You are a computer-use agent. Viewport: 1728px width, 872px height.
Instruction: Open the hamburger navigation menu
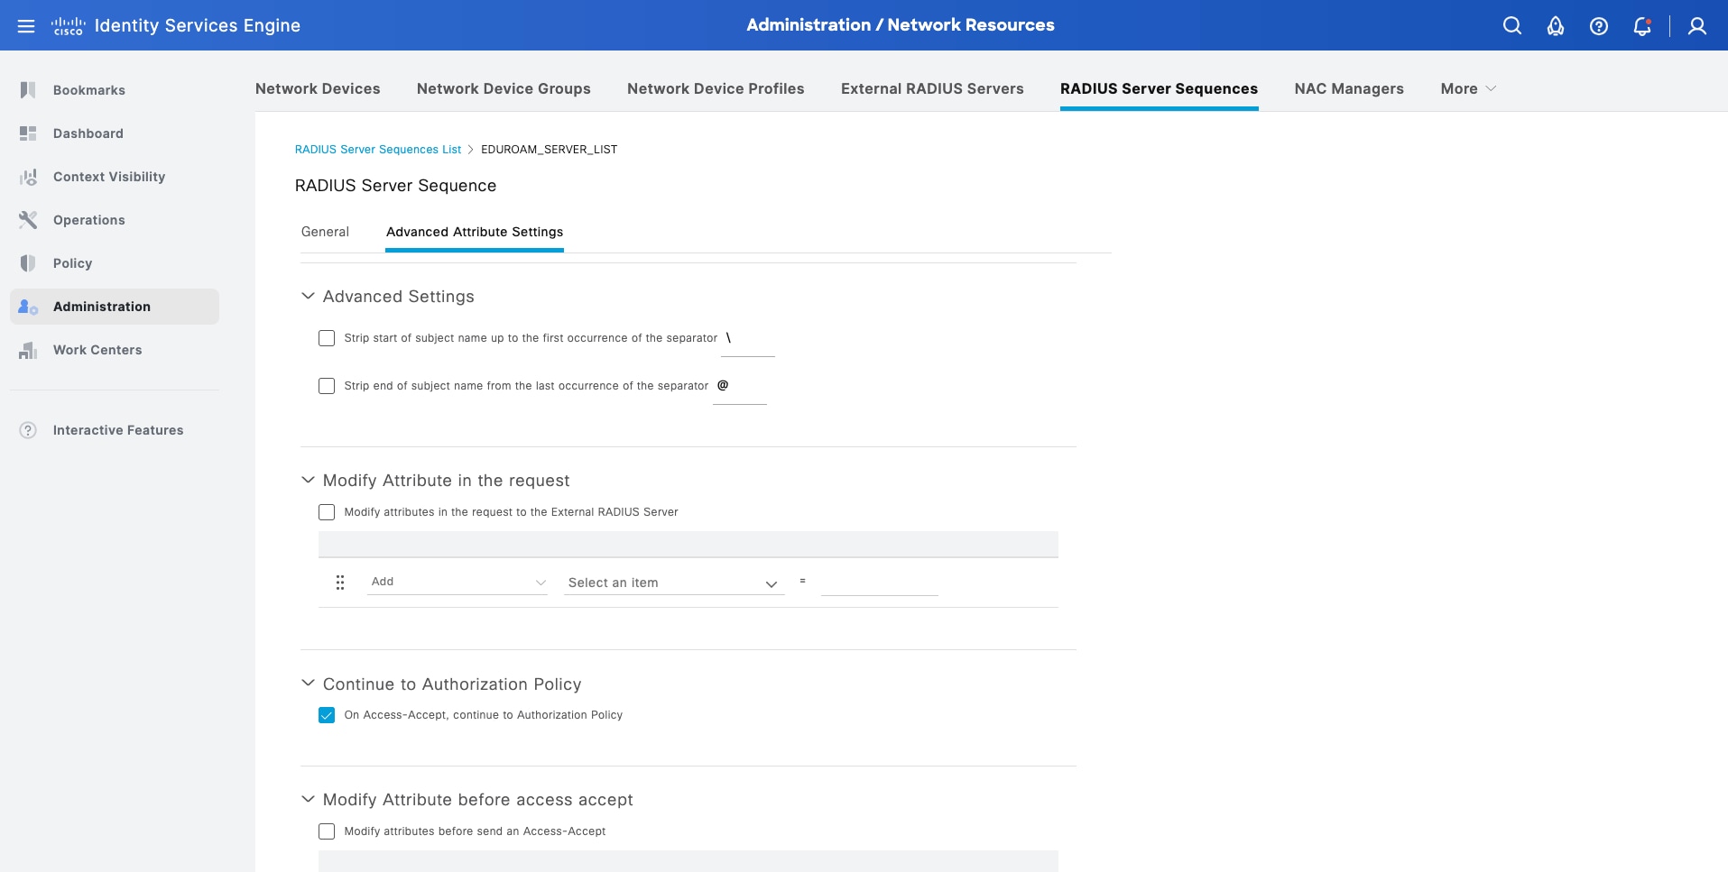tap(26, 26)
